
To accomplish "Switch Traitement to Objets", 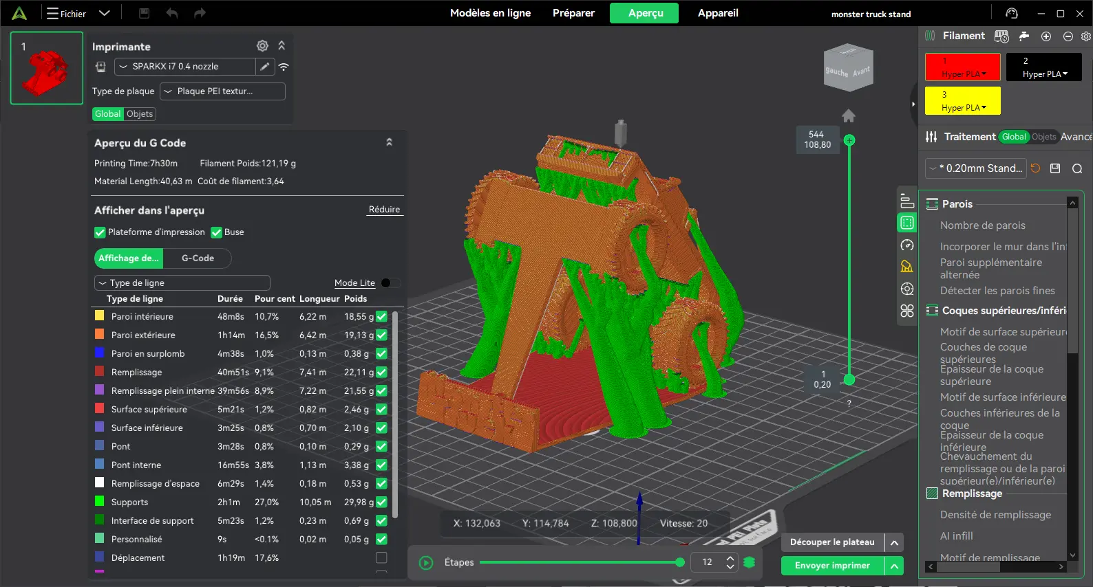I will 1043,137.
